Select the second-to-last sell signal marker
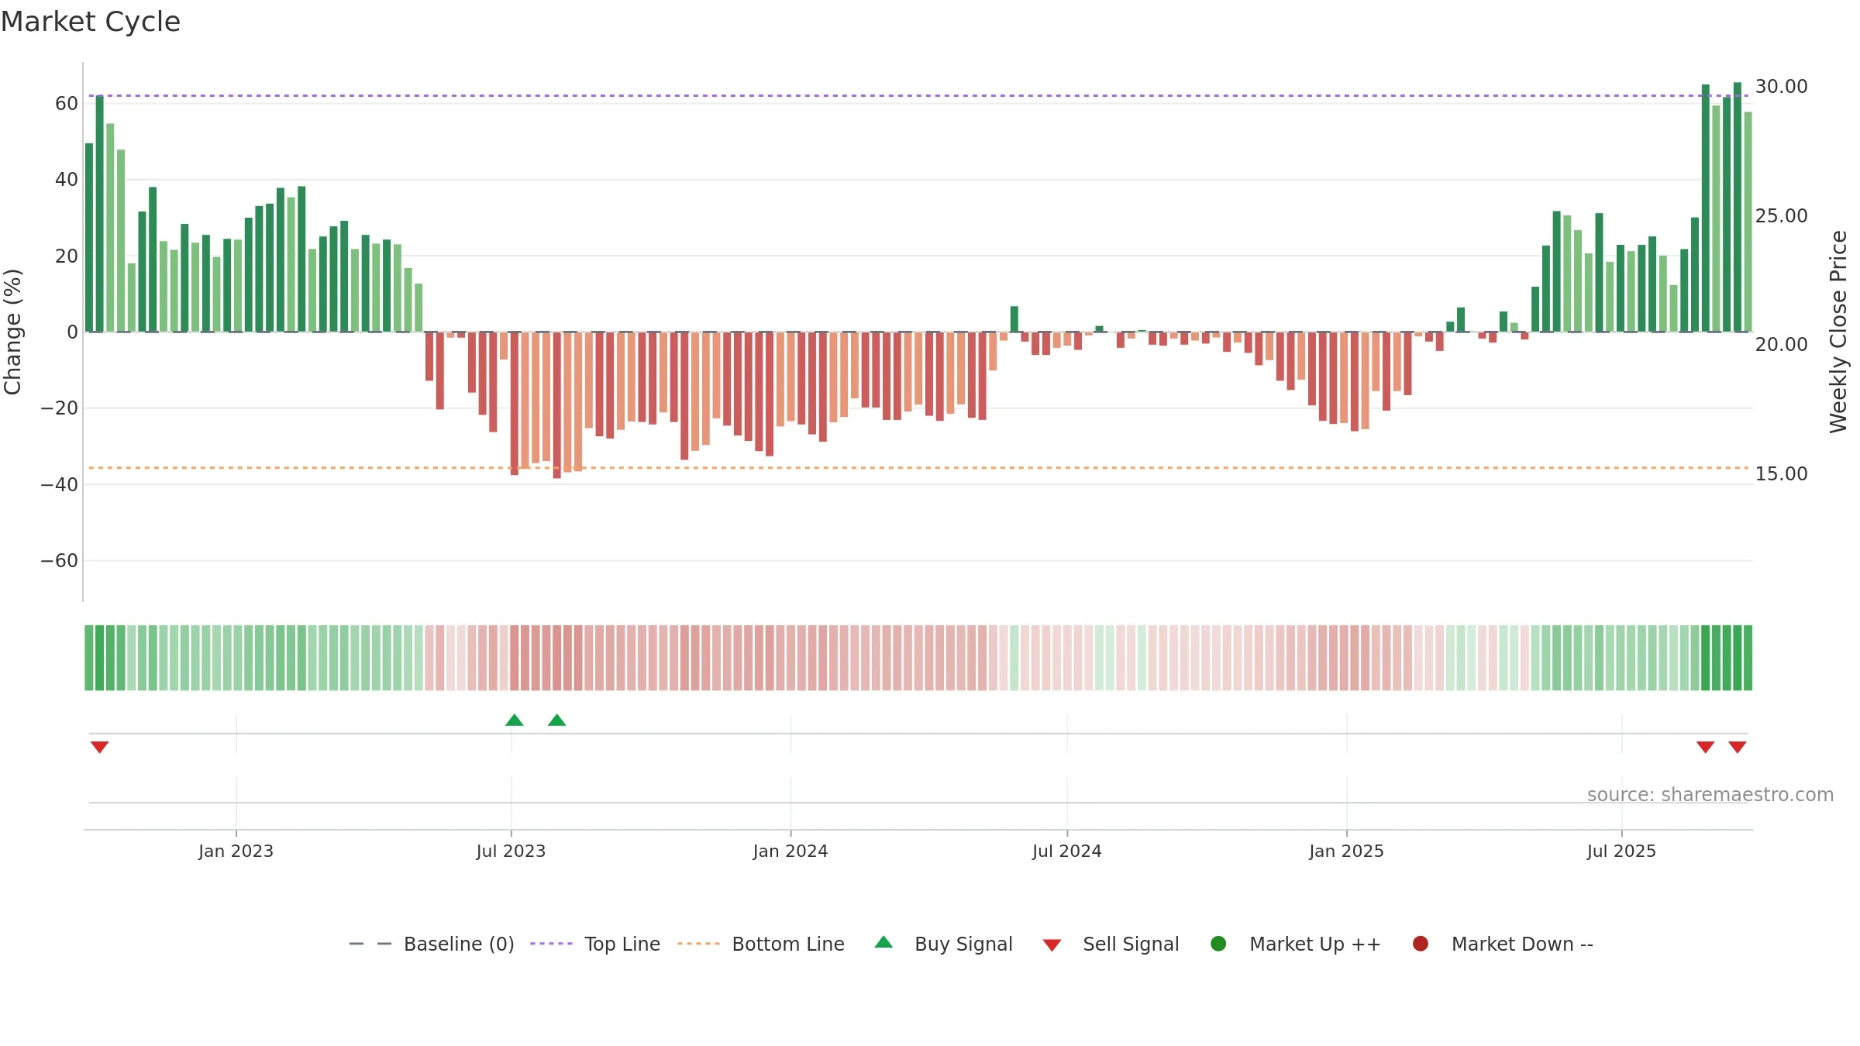The width and height of the screenshot is (1860, 1046). click(1705, 747)
